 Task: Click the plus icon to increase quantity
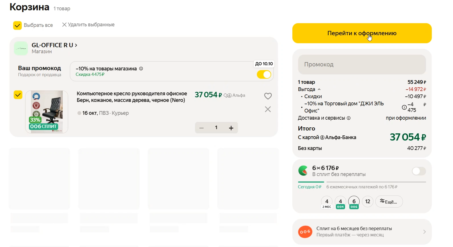pos(231,128)
